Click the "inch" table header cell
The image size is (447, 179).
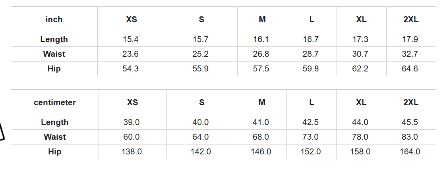(x=54, y=19)
